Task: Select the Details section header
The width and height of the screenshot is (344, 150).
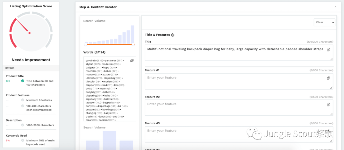Action: coord(10,68)
